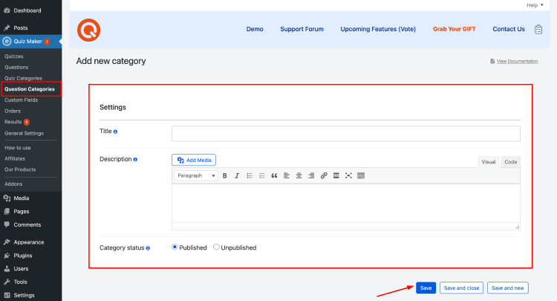
Task: Open the Affiliates page
Action: tap(15, 159)
